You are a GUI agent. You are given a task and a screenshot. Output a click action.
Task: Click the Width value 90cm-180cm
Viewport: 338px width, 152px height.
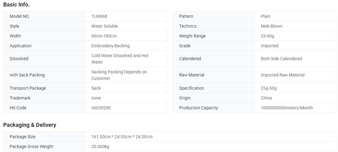click(x=104, y=36)
